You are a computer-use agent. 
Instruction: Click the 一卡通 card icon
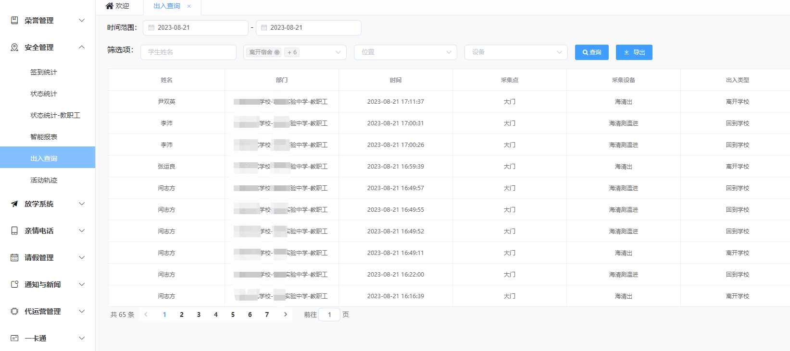click(x=14, y=338)
